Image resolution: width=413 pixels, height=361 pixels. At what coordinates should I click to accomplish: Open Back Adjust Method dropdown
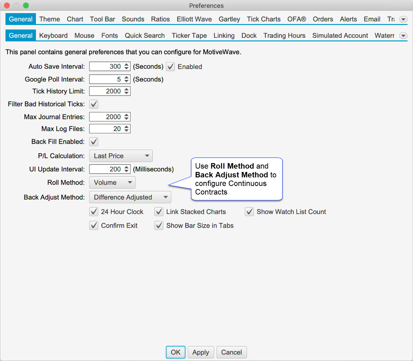(x=130, y=197)
